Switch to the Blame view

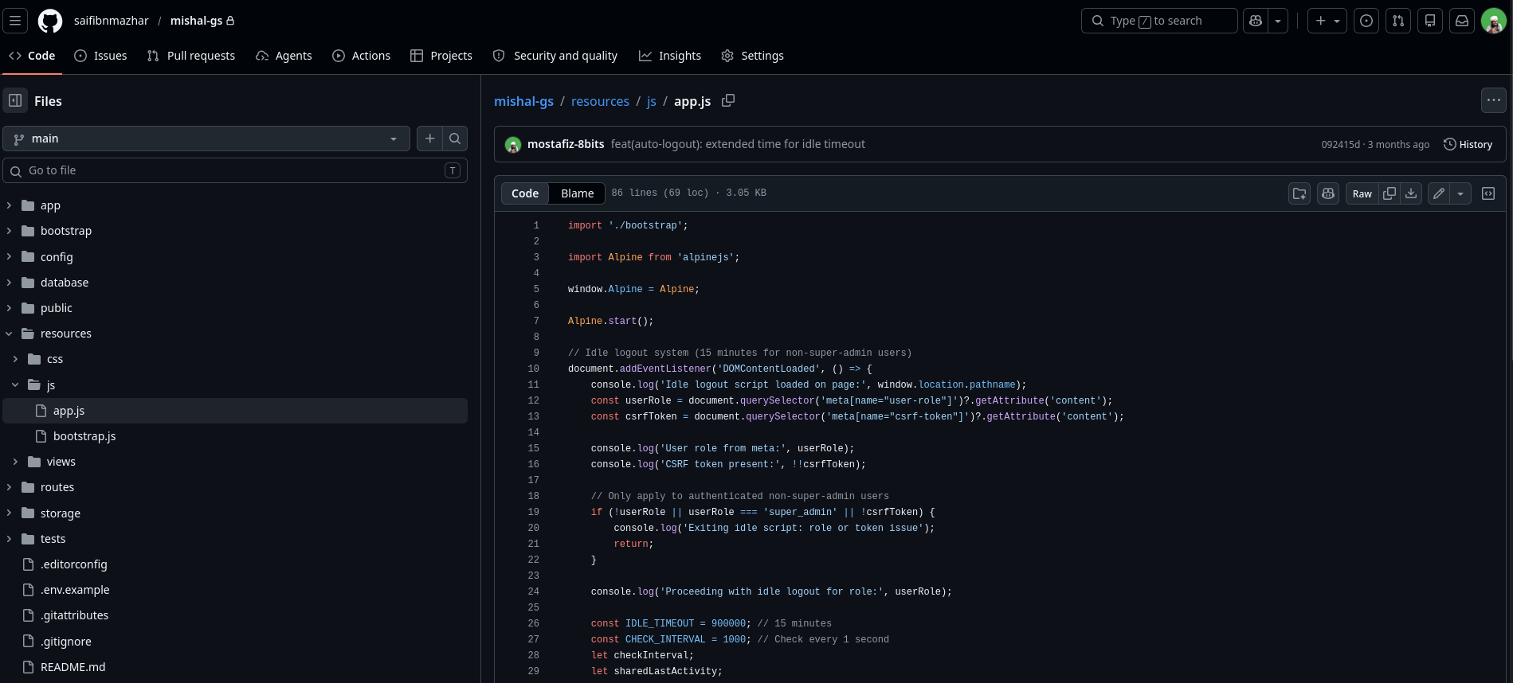coord(577,193)
